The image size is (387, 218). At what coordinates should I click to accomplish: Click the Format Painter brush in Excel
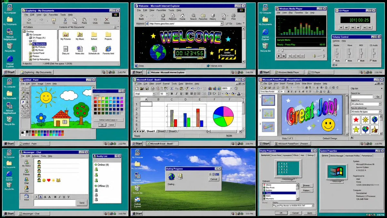tap(186, 88)
